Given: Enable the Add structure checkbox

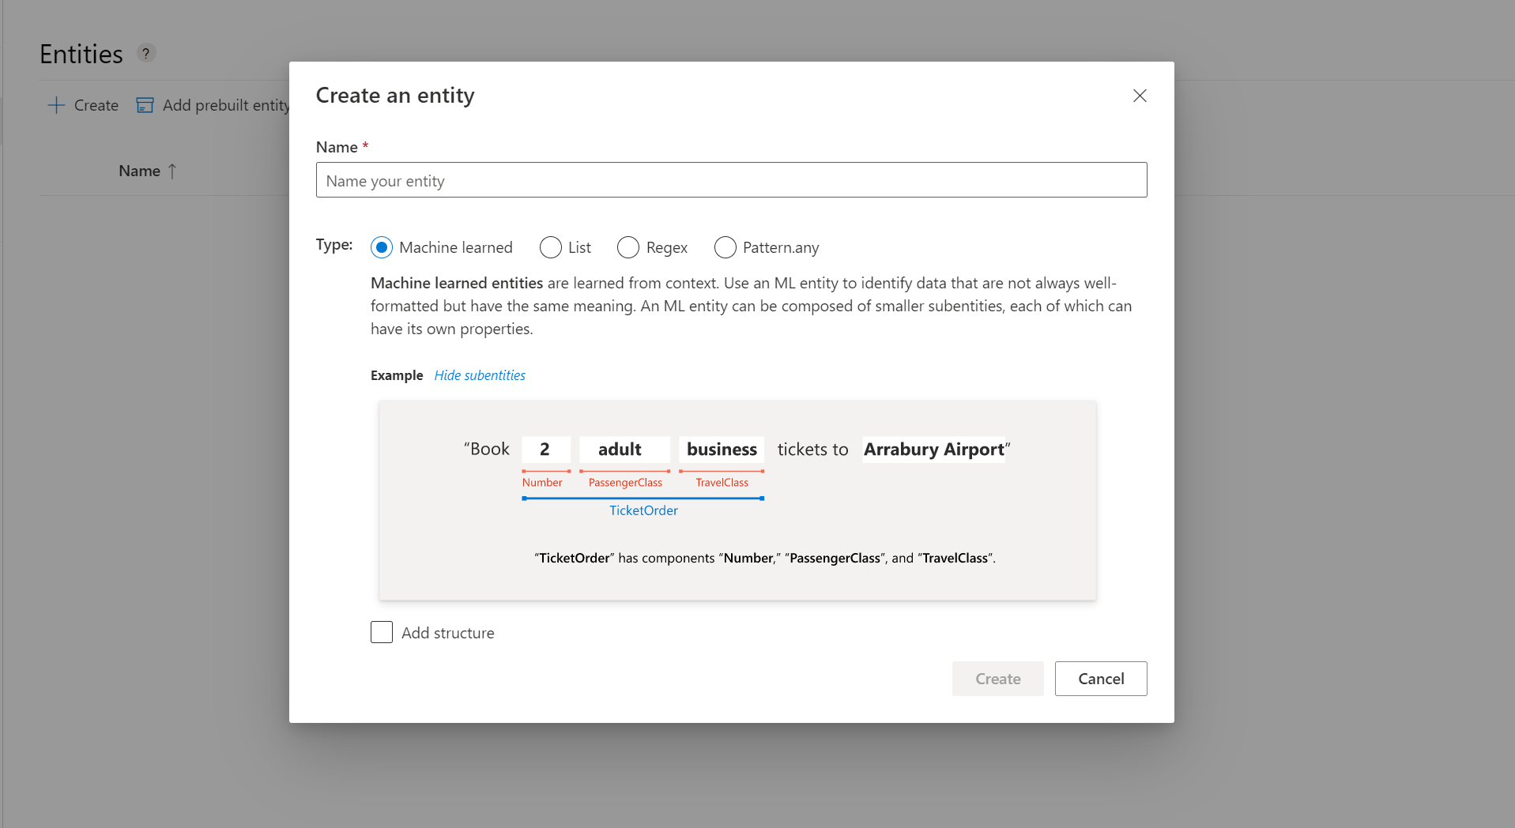Looking at the screenshot, I should coord(382,632).
